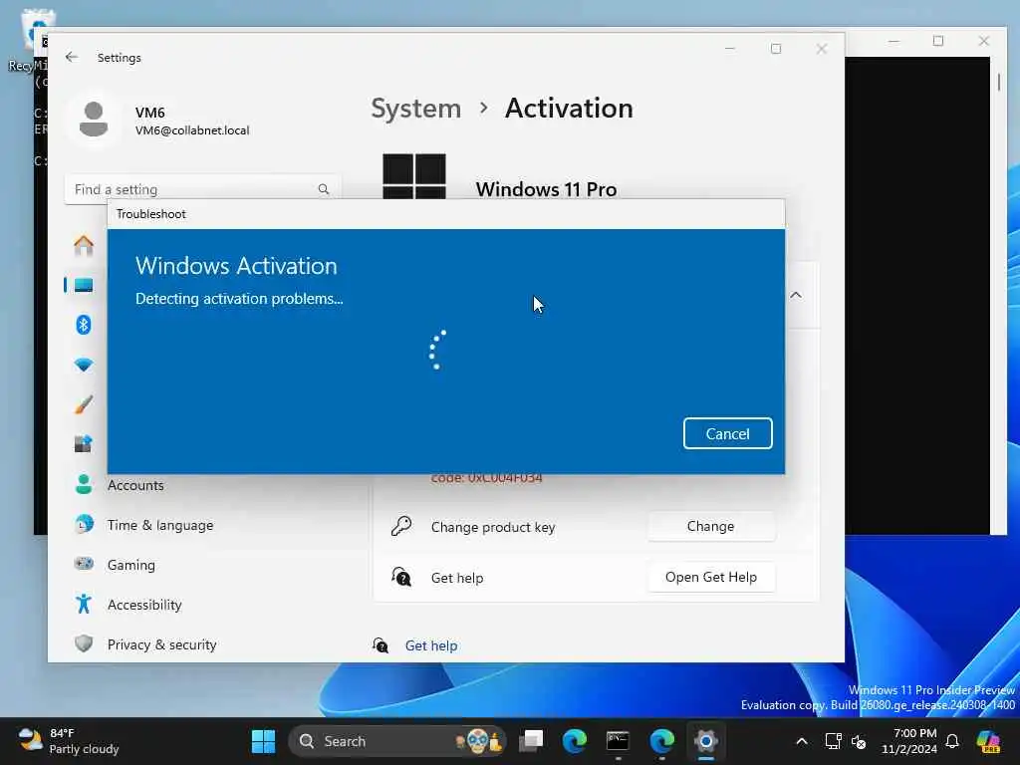The image size is (1020, 765).
Task: Open Task View from the taskbar
Action: tap(531, 741)
